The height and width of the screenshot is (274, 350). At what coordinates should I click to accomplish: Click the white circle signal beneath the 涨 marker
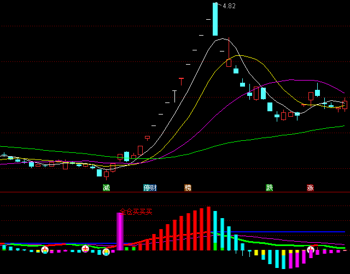(x=311, y=249)
